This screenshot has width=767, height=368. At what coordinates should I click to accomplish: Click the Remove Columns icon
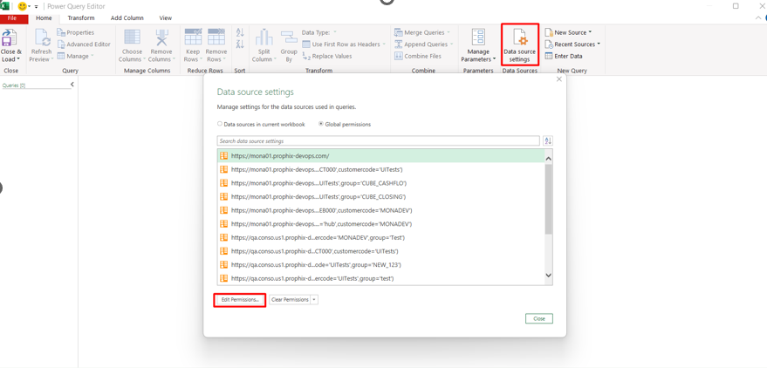pos(161,37)
